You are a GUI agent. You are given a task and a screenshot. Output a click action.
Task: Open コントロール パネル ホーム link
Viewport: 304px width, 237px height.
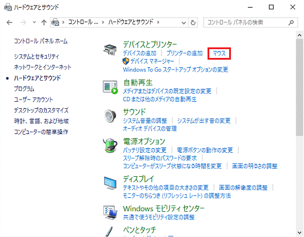(41, 41)
